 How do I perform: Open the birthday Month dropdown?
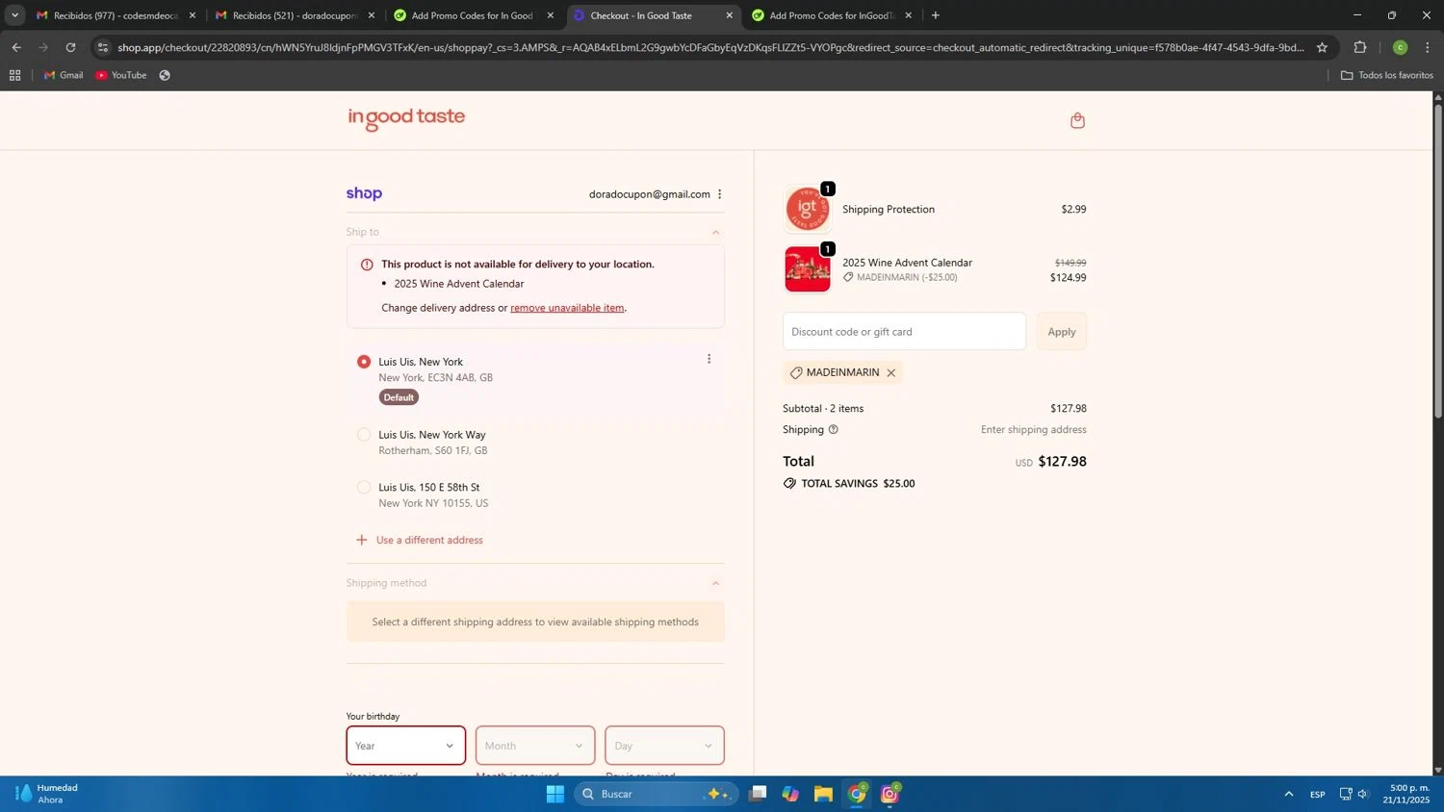pyautogui.click(x=535, y=746)
